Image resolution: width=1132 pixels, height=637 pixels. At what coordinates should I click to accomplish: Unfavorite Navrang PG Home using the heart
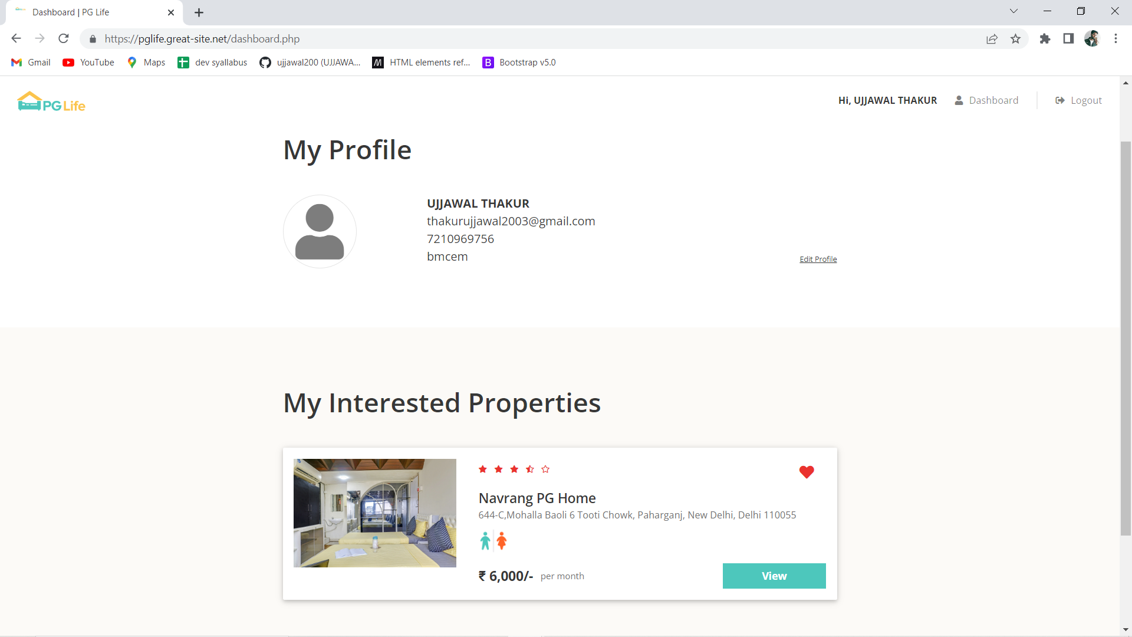(806, 472)
